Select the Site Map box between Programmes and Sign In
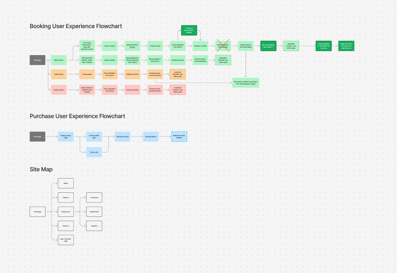Screen dimensions: 397x273 66,226
